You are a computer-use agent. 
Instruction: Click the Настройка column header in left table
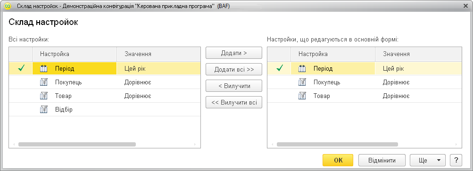tap(75, 54)
